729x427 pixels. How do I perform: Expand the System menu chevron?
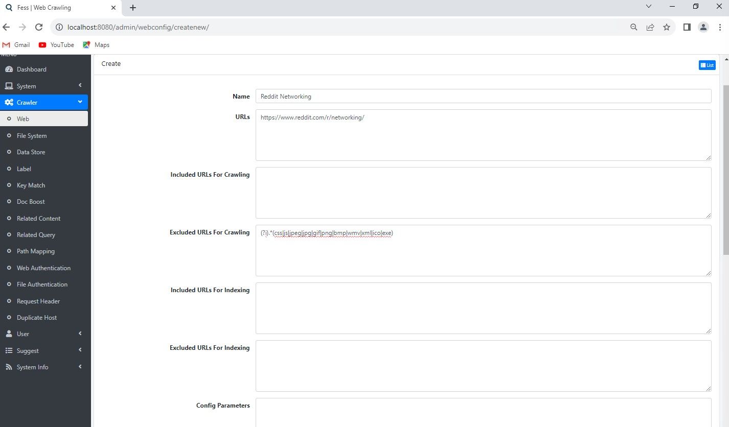pyautogui.click(x=80, y=86)
